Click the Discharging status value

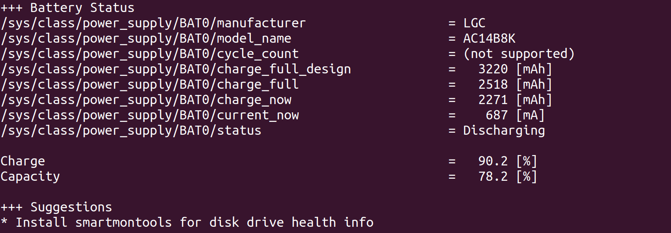(x=504, y=131)
